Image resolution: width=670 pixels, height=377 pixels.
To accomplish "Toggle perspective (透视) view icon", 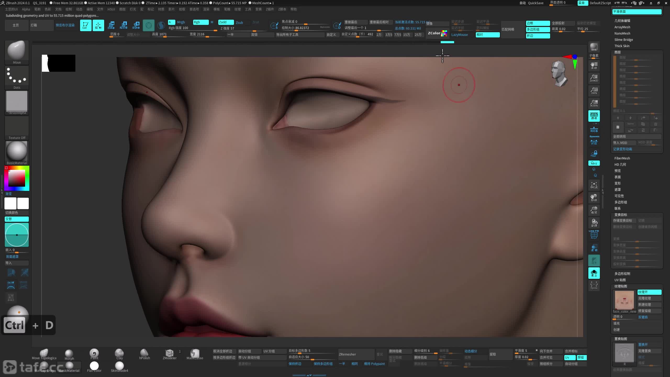I will click(594, 116).
